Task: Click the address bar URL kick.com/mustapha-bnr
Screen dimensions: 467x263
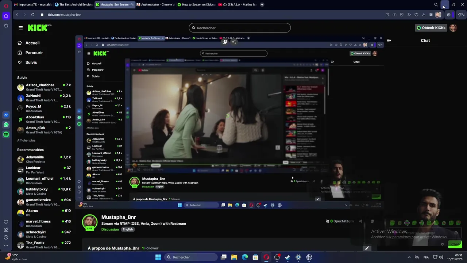Action: pos(64,15)
